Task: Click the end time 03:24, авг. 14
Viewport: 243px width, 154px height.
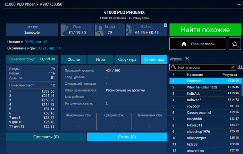Action: [49, 48]
